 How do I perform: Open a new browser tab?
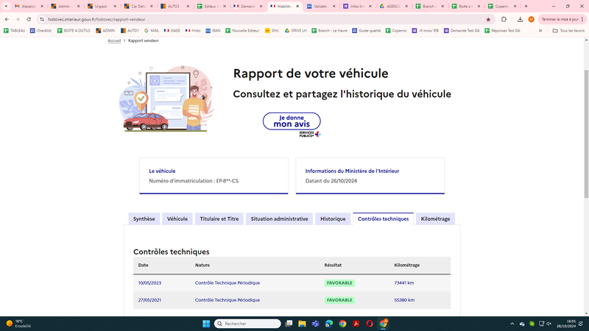pyautogui.click(x=526, y=6)
